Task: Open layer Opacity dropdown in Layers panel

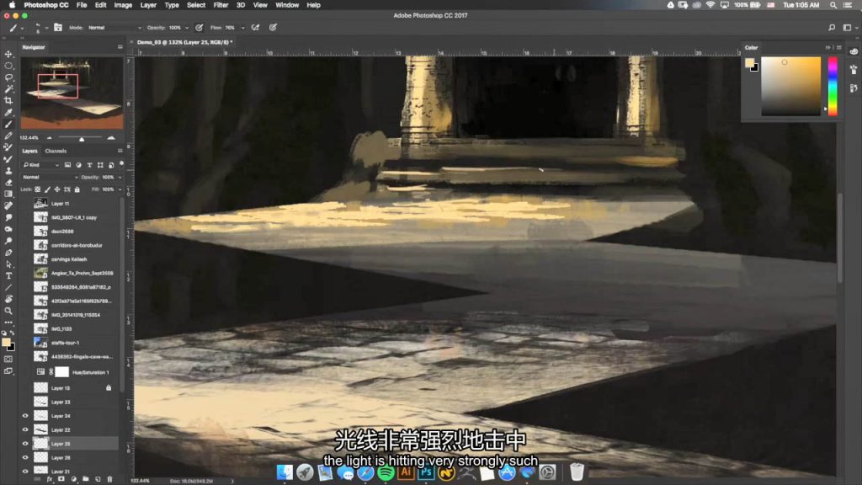Action: pyautogui.click(x=120, y=177)
